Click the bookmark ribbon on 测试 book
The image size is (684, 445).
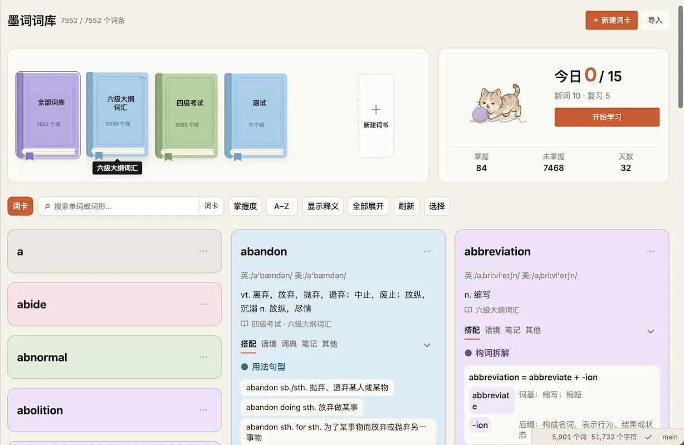pyautogui.click(x=238, y=156)
